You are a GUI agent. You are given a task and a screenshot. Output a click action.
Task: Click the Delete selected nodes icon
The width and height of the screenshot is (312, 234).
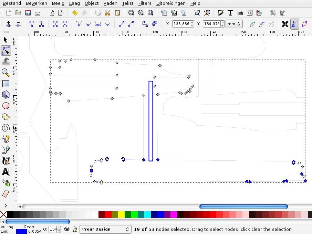(18, 24)
